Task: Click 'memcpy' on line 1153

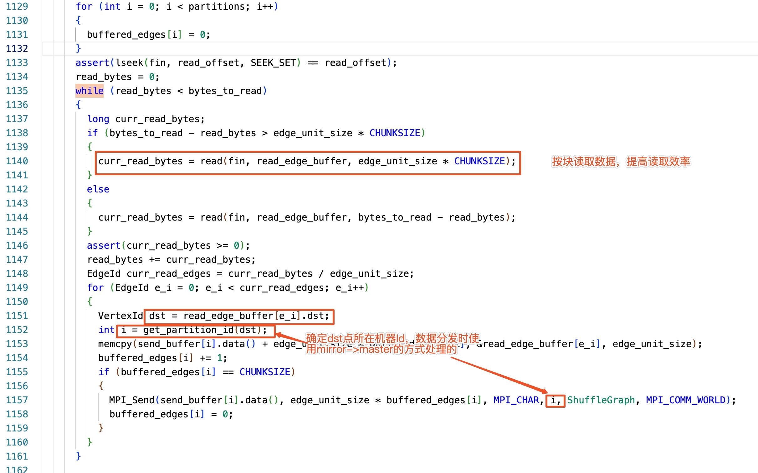Action: (115, 344)
